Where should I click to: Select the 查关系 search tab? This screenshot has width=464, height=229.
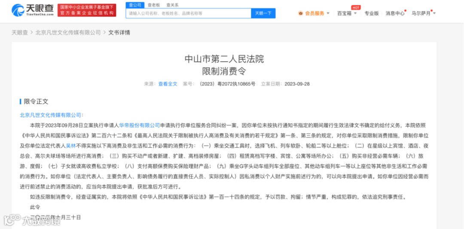coord(172,5)
